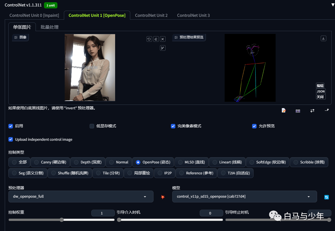
Task: Select Depth (深度) control type
Action: [88, 162]
